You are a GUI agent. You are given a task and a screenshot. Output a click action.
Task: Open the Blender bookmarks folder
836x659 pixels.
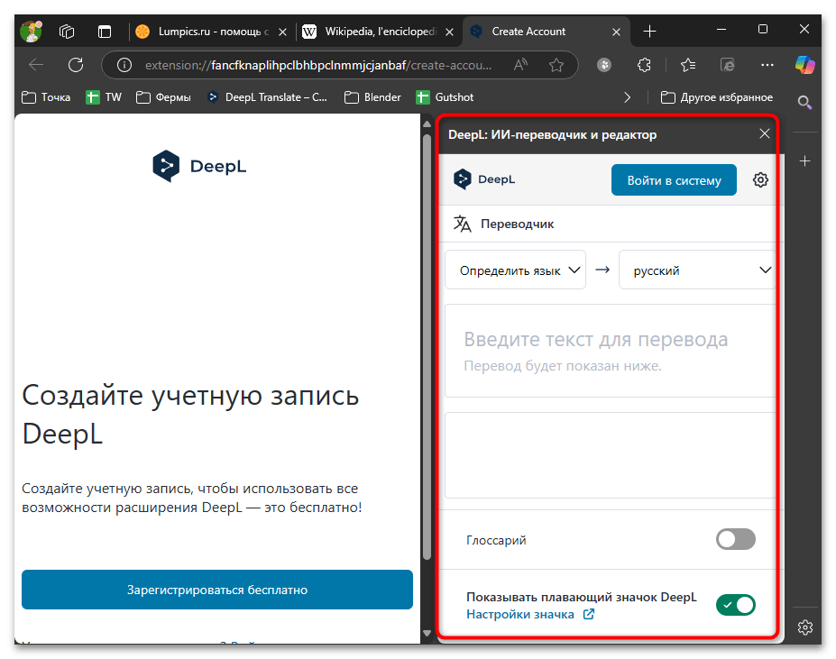click(372, 97)
